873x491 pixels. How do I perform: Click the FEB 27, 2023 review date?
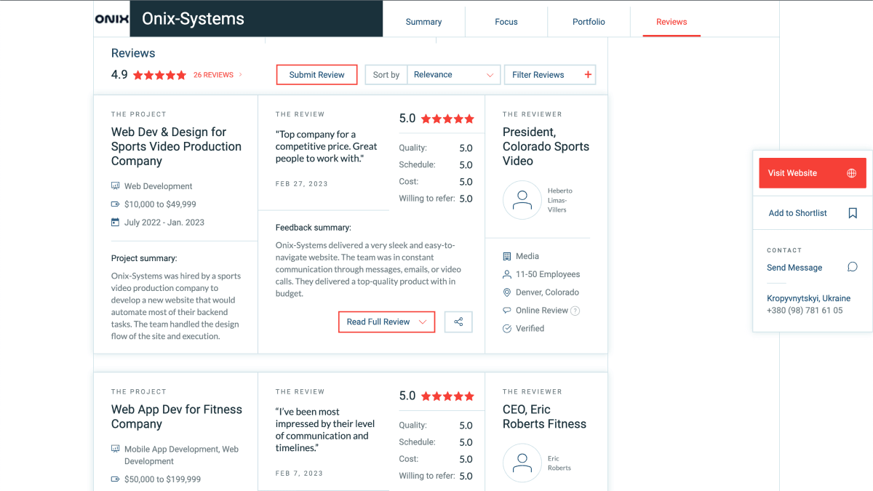[302, 184]
